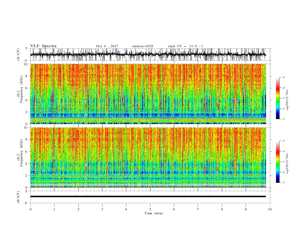Click inside the ch.2 spectrogram panel
This screenshot has width=304, height=235.
[148, 157]
